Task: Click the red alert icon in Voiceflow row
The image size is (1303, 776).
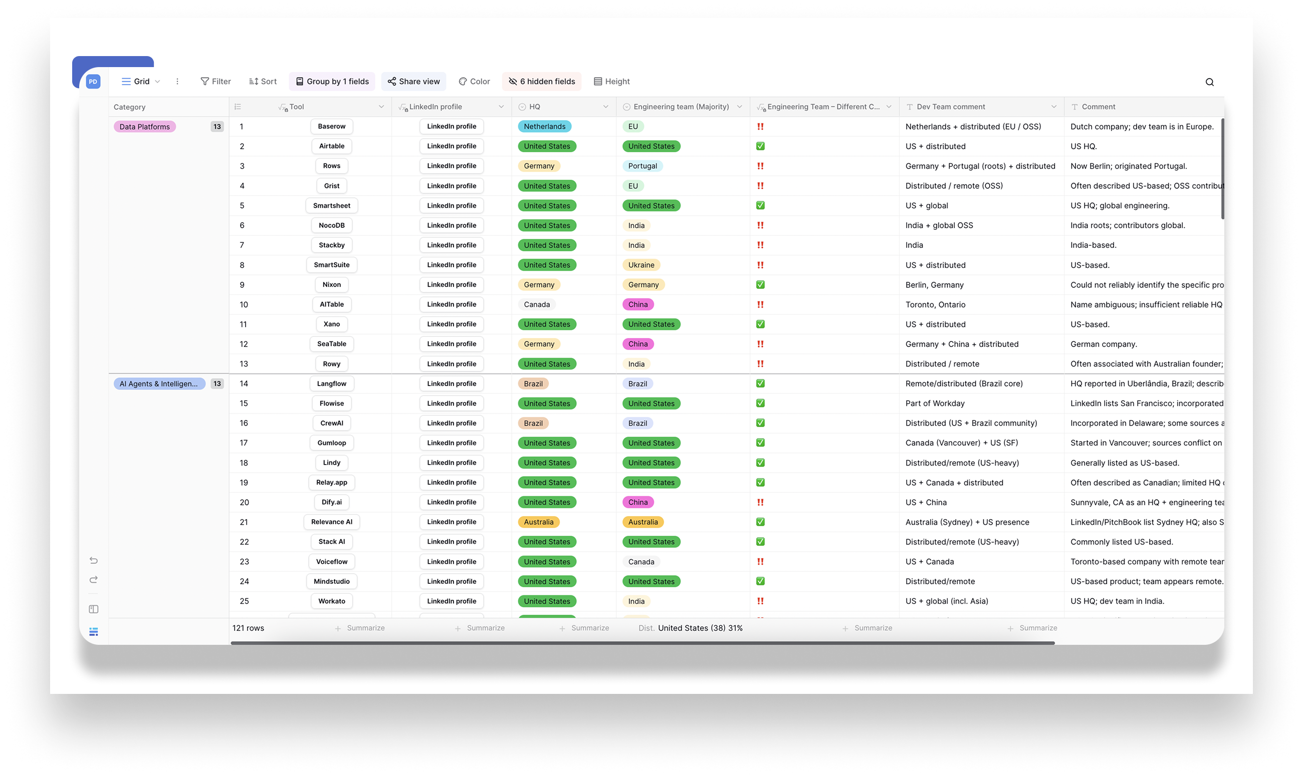Action: click(760, 562)
